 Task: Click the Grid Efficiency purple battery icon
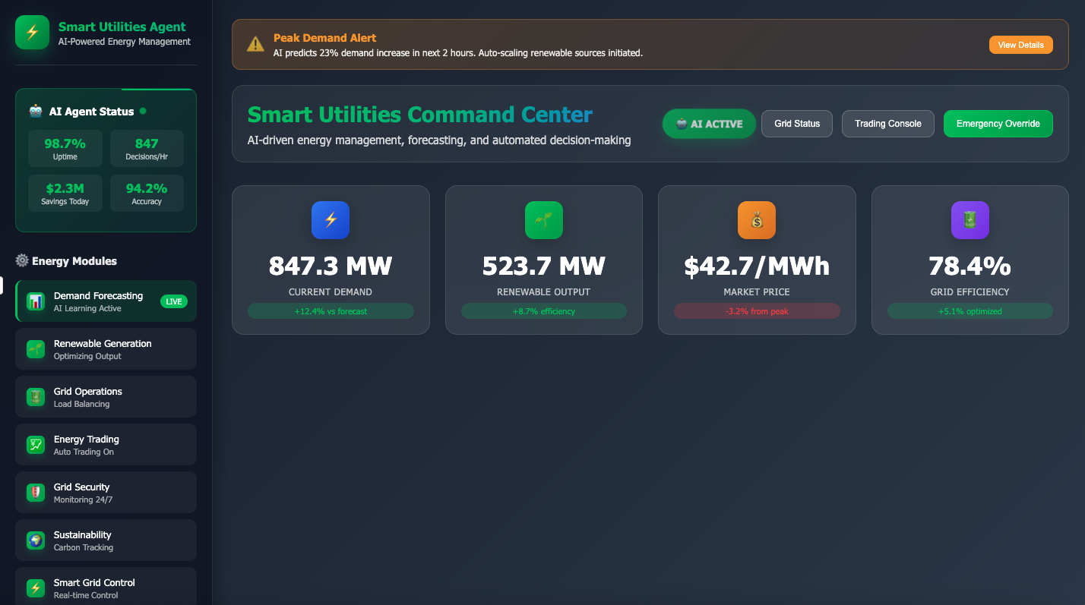970,220
